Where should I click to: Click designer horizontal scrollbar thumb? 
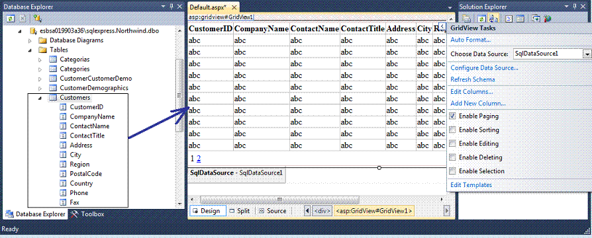[x=279, y=199]
